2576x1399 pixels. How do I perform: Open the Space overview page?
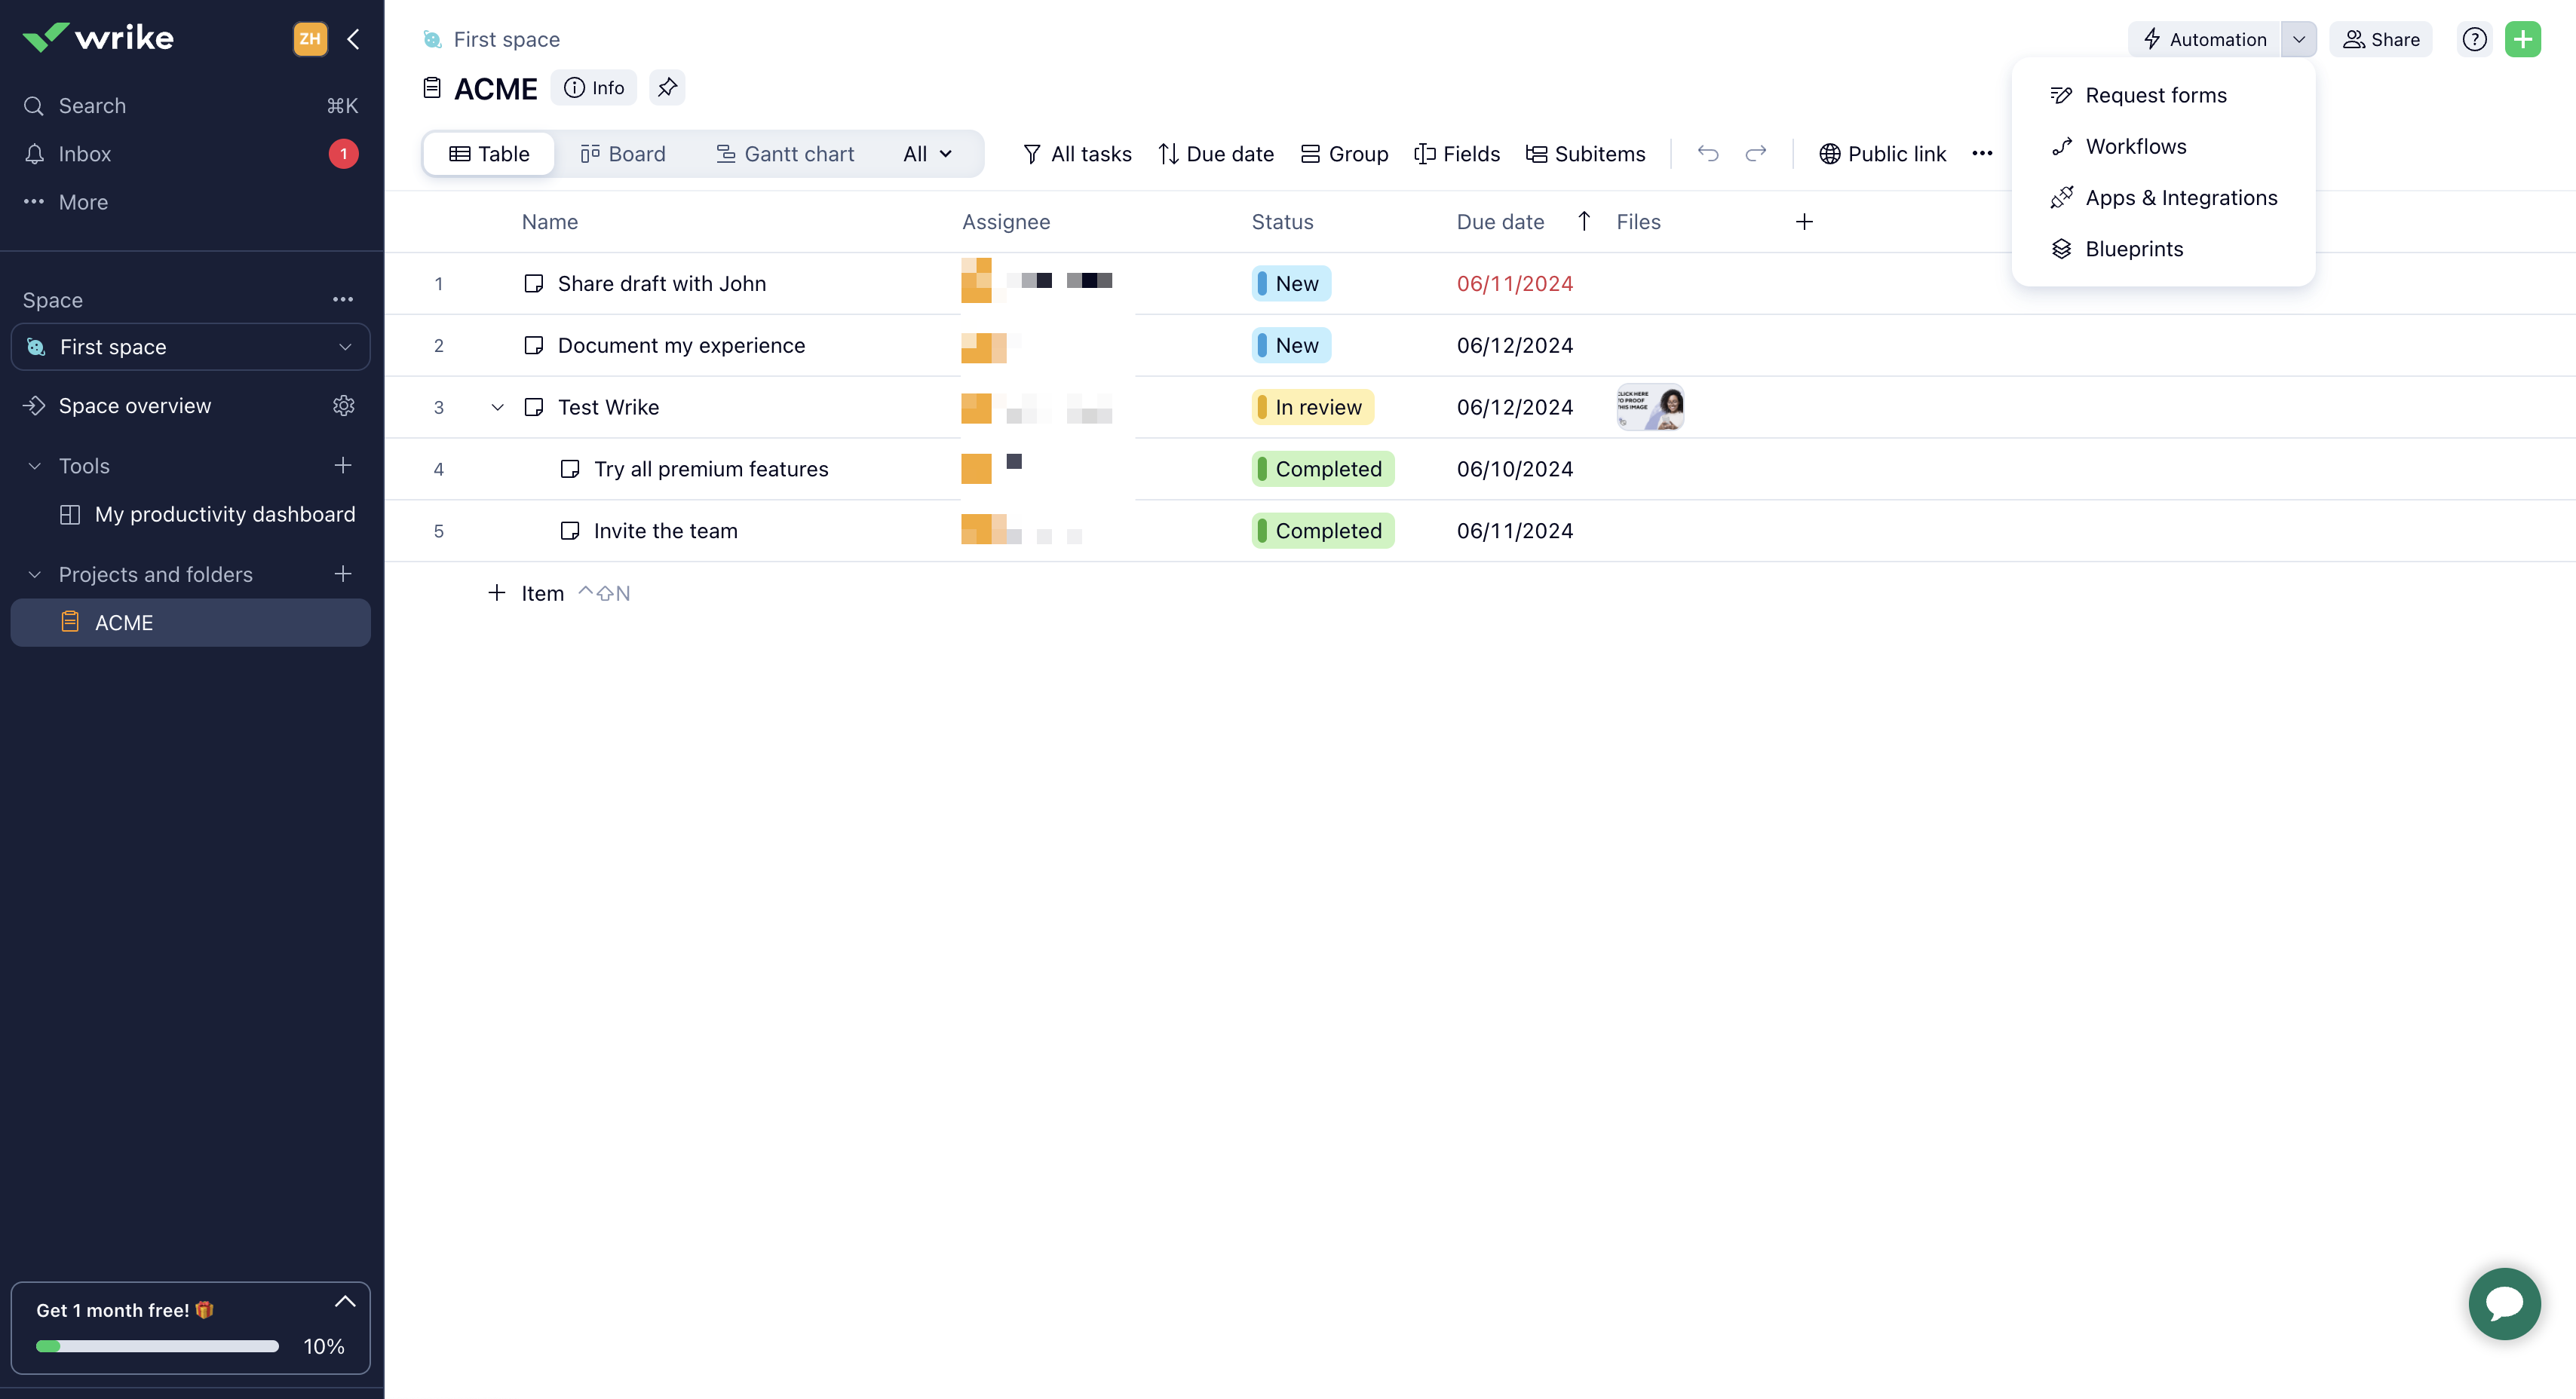point(134,406)
